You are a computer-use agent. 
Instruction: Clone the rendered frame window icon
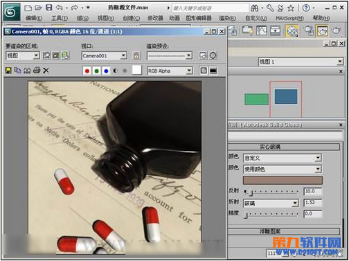coord(27,71)
